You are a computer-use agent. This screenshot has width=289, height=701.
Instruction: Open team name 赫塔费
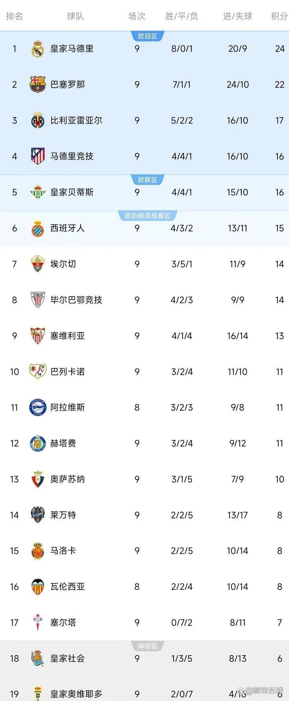tap(63, 443)
